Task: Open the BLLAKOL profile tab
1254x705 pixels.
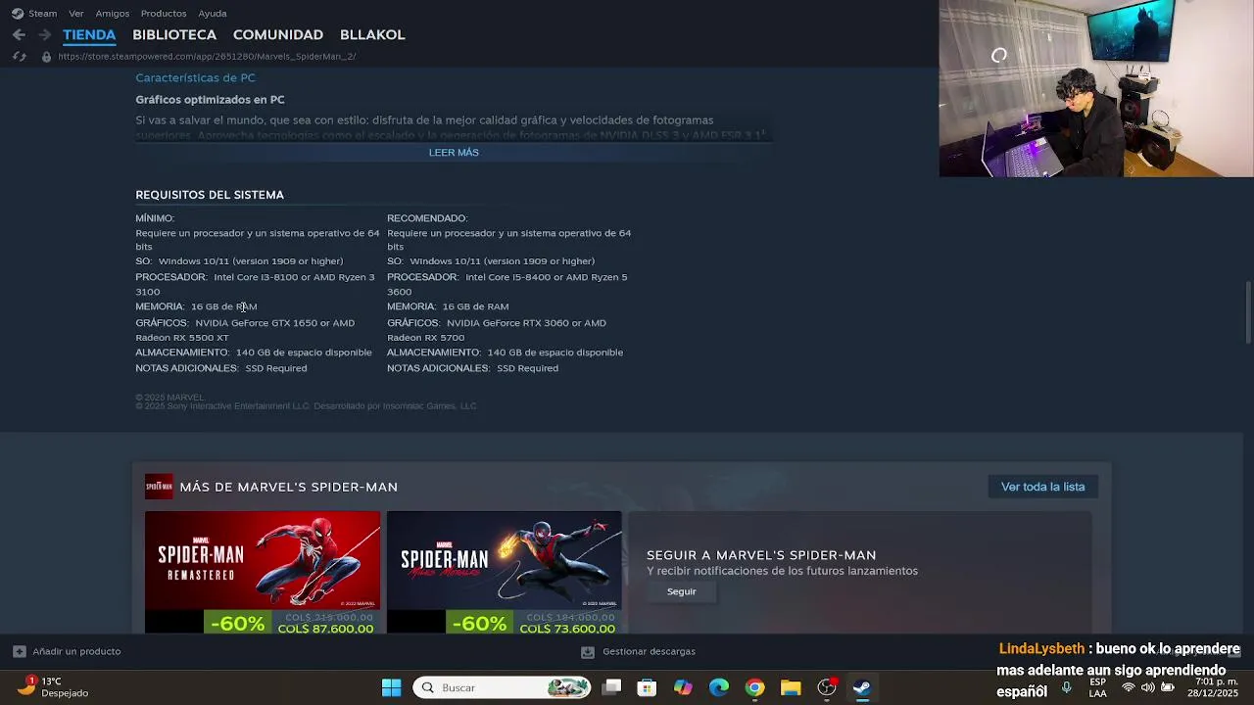Action: pos(372,34)
